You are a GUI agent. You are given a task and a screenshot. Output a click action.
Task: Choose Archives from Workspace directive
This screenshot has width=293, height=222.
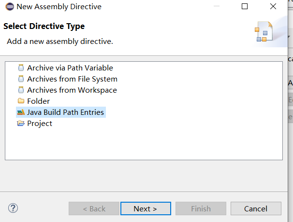pyautogui.click(x=72, y=90)
